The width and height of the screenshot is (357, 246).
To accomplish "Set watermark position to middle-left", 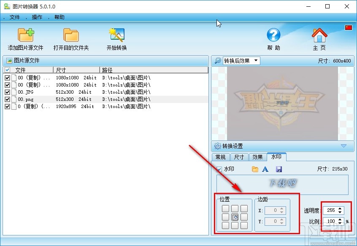I will tap(225, 217).
